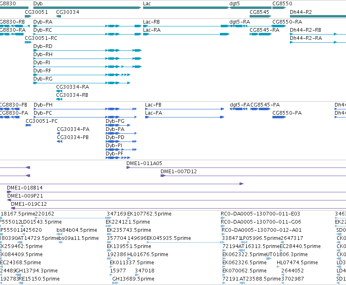The width and height of the screenshot is (346, 285).
Task: Click the CG8545-RA transcript label
Action: tap(265, 30)
